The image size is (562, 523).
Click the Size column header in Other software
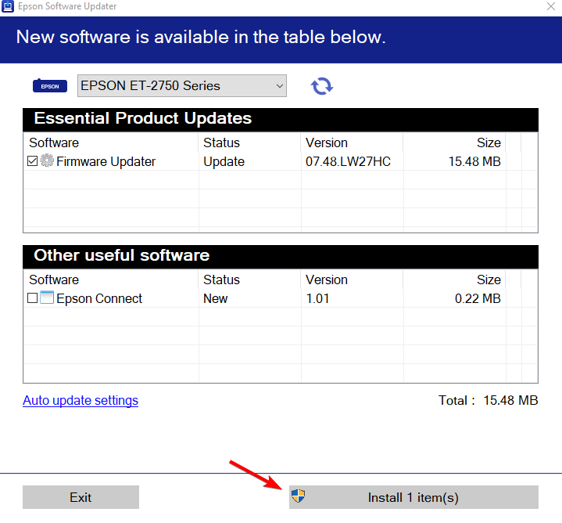coord(489,280)
